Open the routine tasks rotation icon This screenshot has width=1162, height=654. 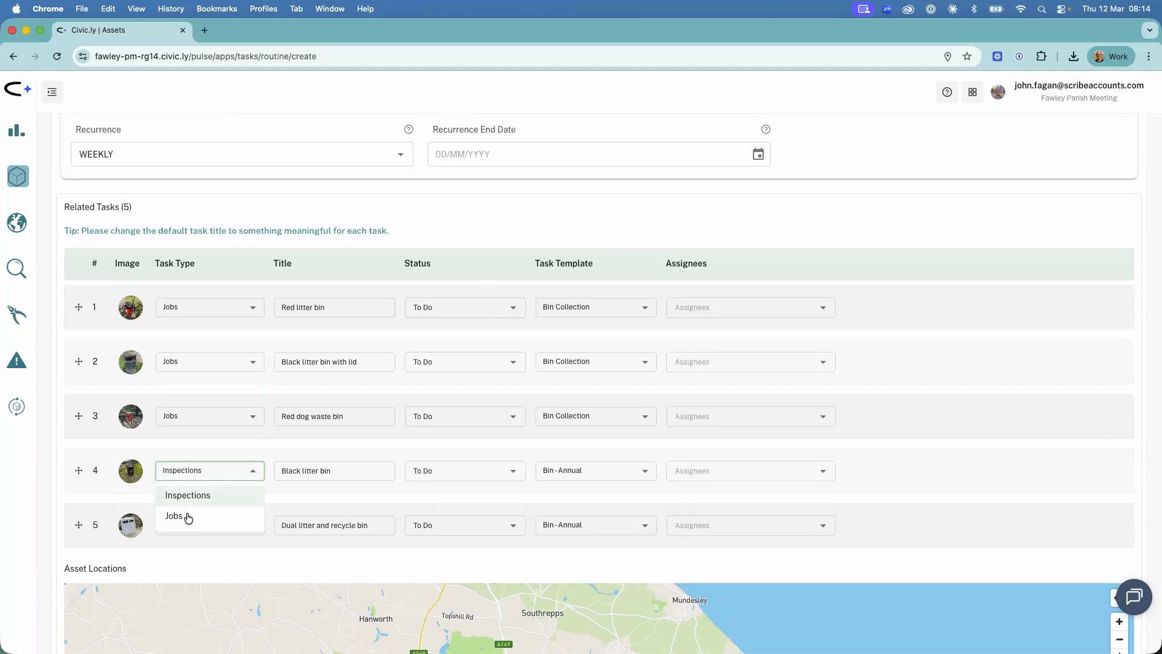coord(16,406)
